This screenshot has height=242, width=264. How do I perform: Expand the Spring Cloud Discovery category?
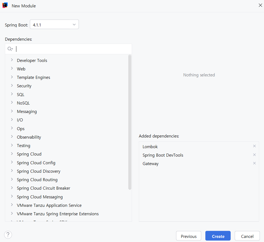pos(12,171)
